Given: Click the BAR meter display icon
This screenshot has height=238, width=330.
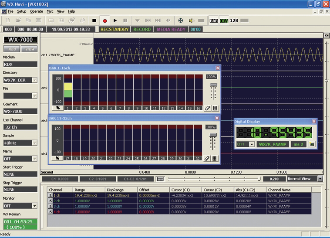Looking at the screenshot, I should point(213,20).
